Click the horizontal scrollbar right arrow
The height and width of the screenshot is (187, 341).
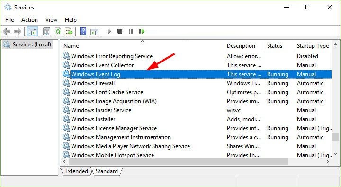tap(328, 161)
